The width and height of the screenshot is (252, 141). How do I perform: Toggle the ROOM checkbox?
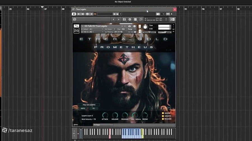tap(163, 113)
